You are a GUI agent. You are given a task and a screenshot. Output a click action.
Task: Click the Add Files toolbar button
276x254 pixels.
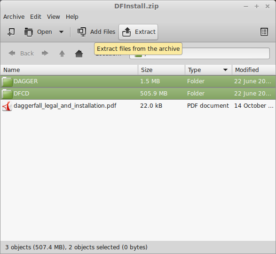[x=96, y=32]
